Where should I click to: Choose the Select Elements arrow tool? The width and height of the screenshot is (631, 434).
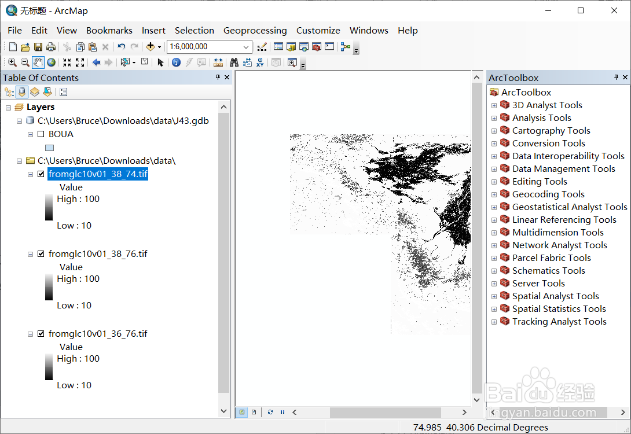click(160, 62)
